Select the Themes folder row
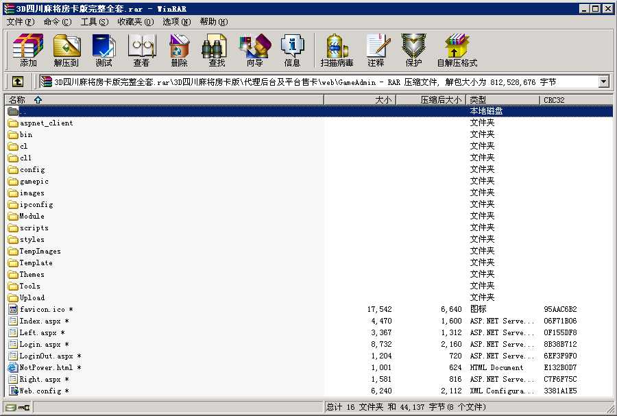Image resolution: width=617 pixels, height=416 pixels. (x=308, y=274)
